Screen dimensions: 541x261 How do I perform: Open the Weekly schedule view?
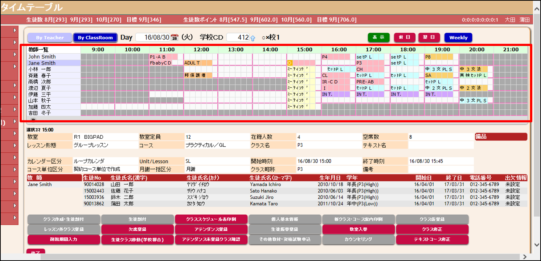(458, 37)
